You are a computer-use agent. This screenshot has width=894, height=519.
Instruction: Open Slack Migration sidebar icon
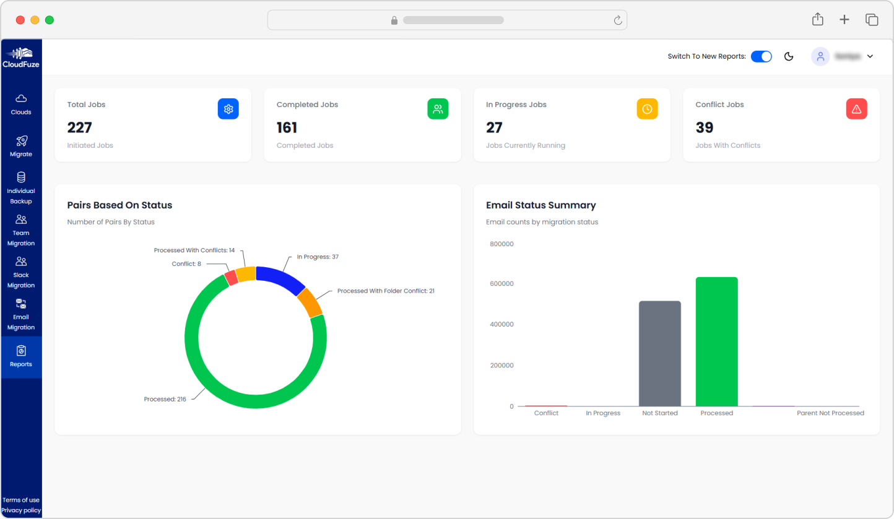point(21,262)
